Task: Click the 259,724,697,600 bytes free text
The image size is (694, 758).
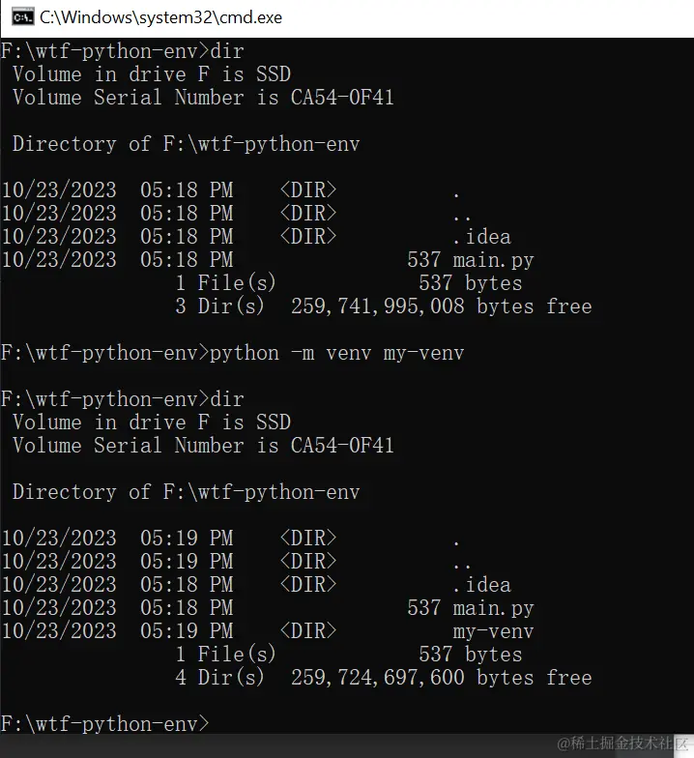Action: click(441, 678)
